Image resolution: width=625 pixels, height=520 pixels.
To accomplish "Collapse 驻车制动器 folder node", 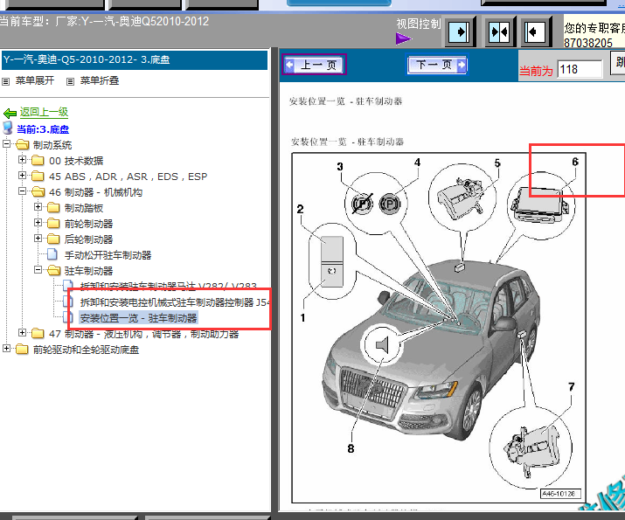I will click(38, 270).
